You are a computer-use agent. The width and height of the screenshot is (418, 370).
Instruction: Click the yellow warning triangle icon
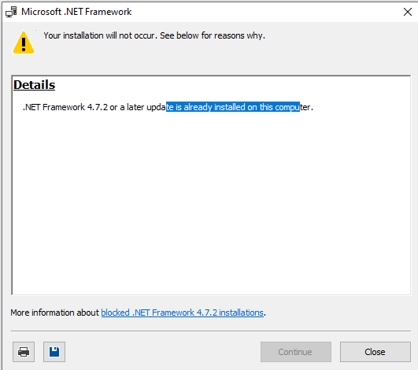pyautogui.click(x=24, y=43)
